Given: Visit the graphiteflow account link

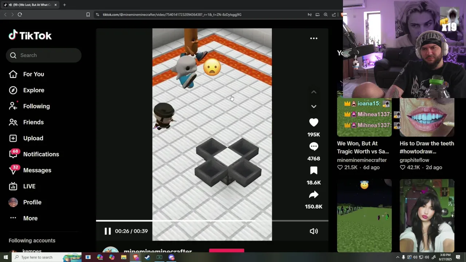Looking at the screenshot, I should click(x=414, y=160).
